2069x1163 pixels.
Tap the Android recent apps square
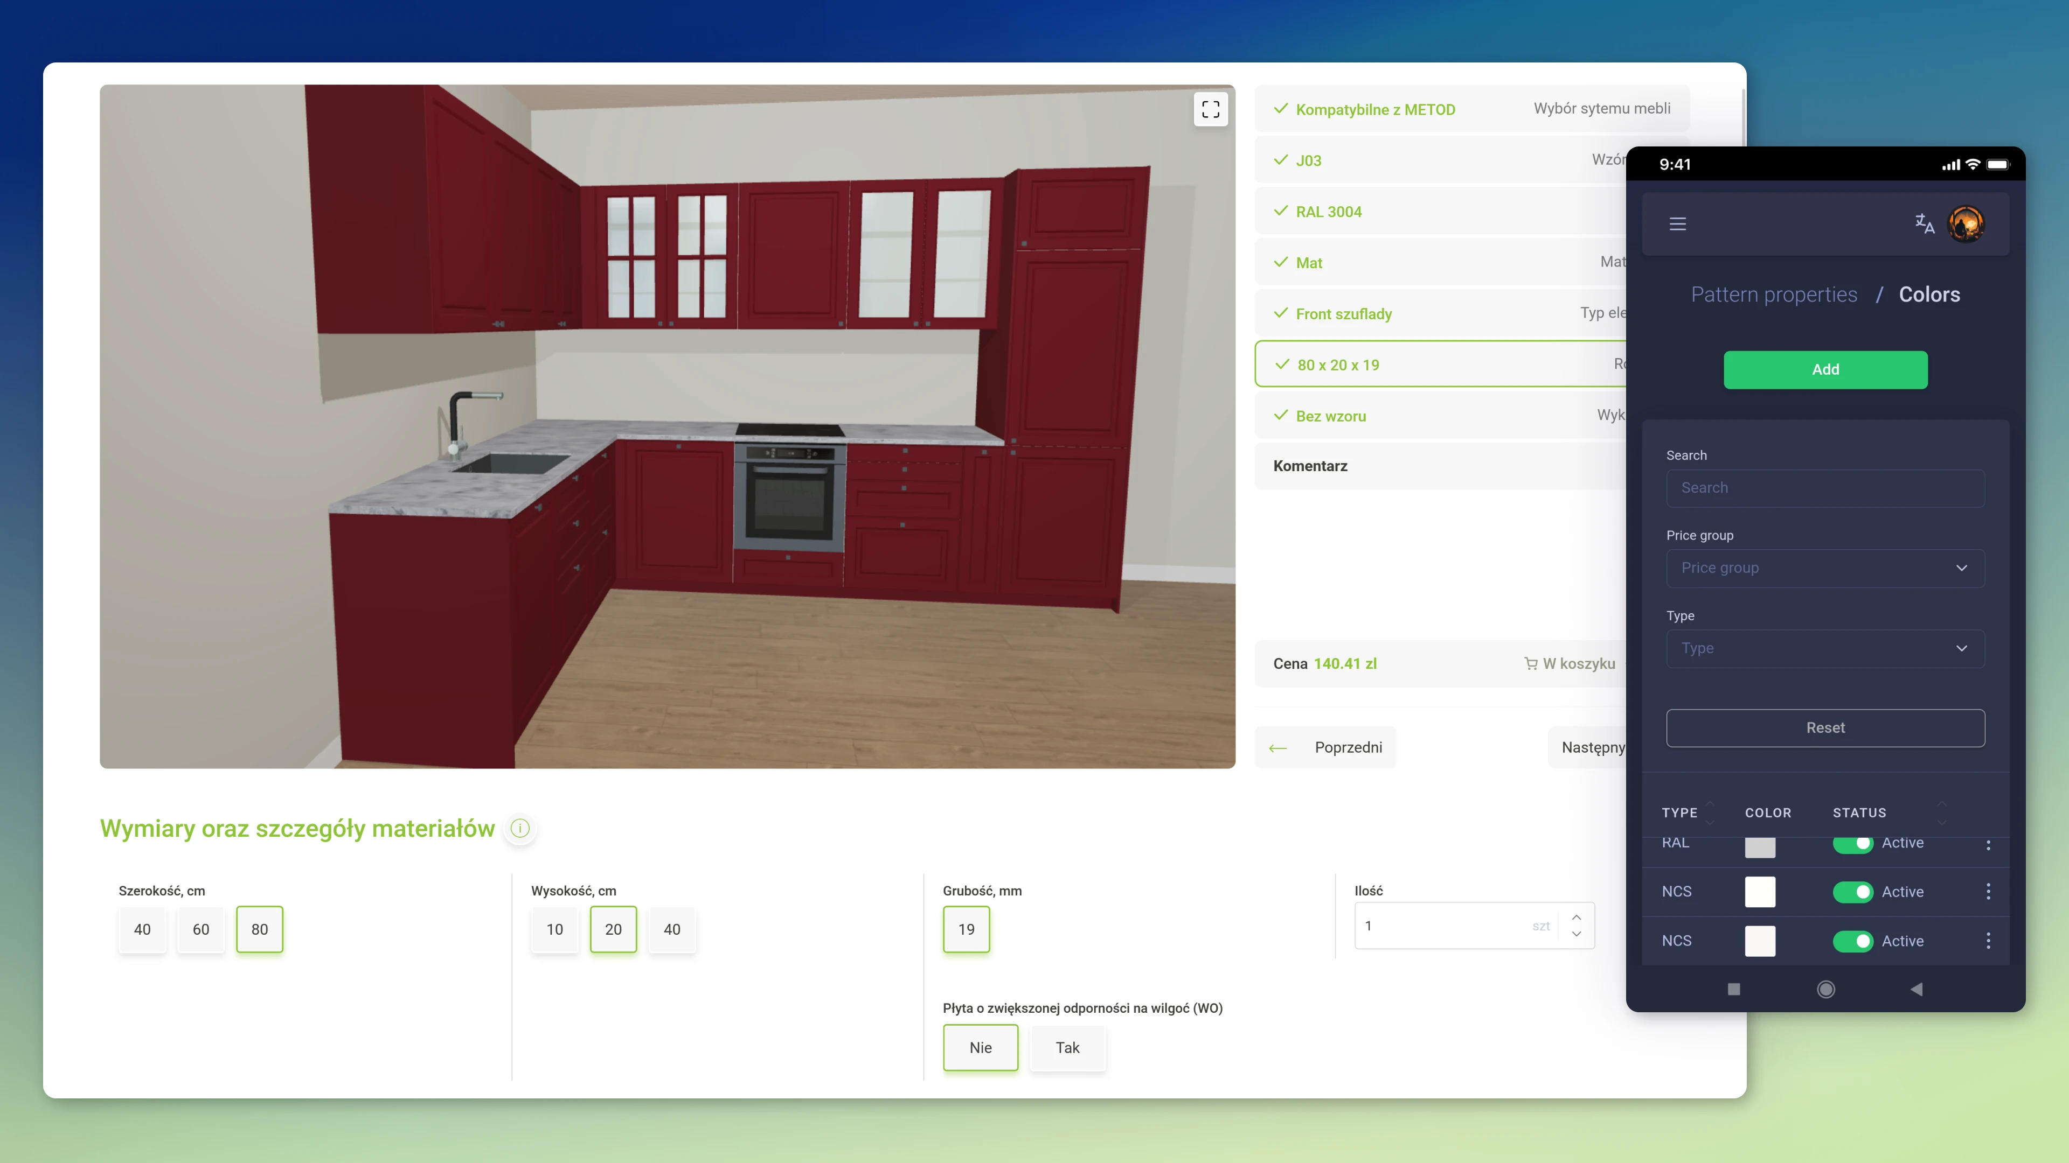pos(1733,989)
